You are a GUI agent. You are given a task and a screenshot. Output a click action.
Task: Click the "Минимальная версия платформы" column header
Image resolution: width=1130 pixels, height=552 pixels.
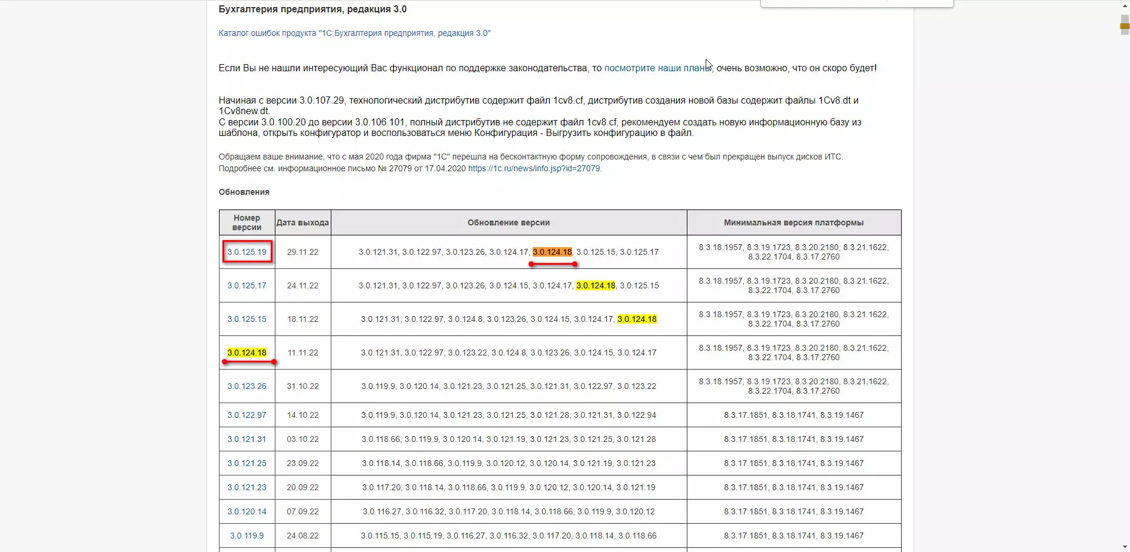794,222
